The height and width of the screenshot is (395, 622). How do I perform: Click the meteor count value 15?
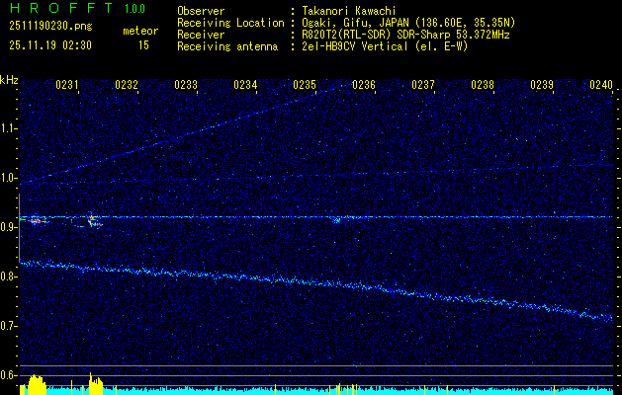pyautogui.click(x=143, y=44)
